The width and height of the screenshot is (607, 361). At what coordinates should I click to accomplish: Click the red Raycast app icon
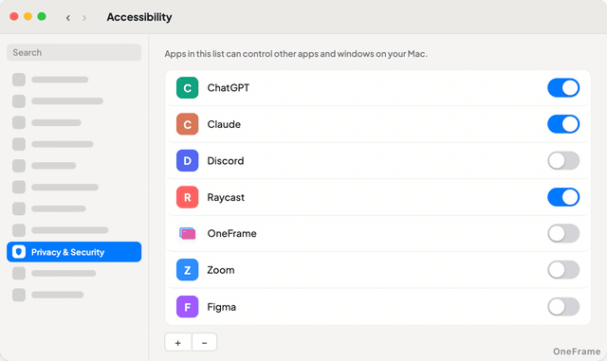coord(188,197)
